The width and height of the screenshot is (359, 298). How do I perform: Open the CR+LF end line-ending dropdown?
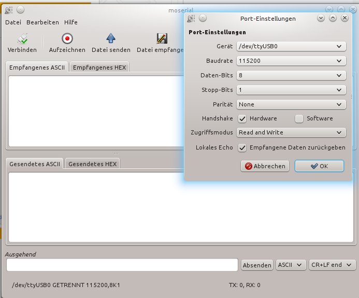332,265
